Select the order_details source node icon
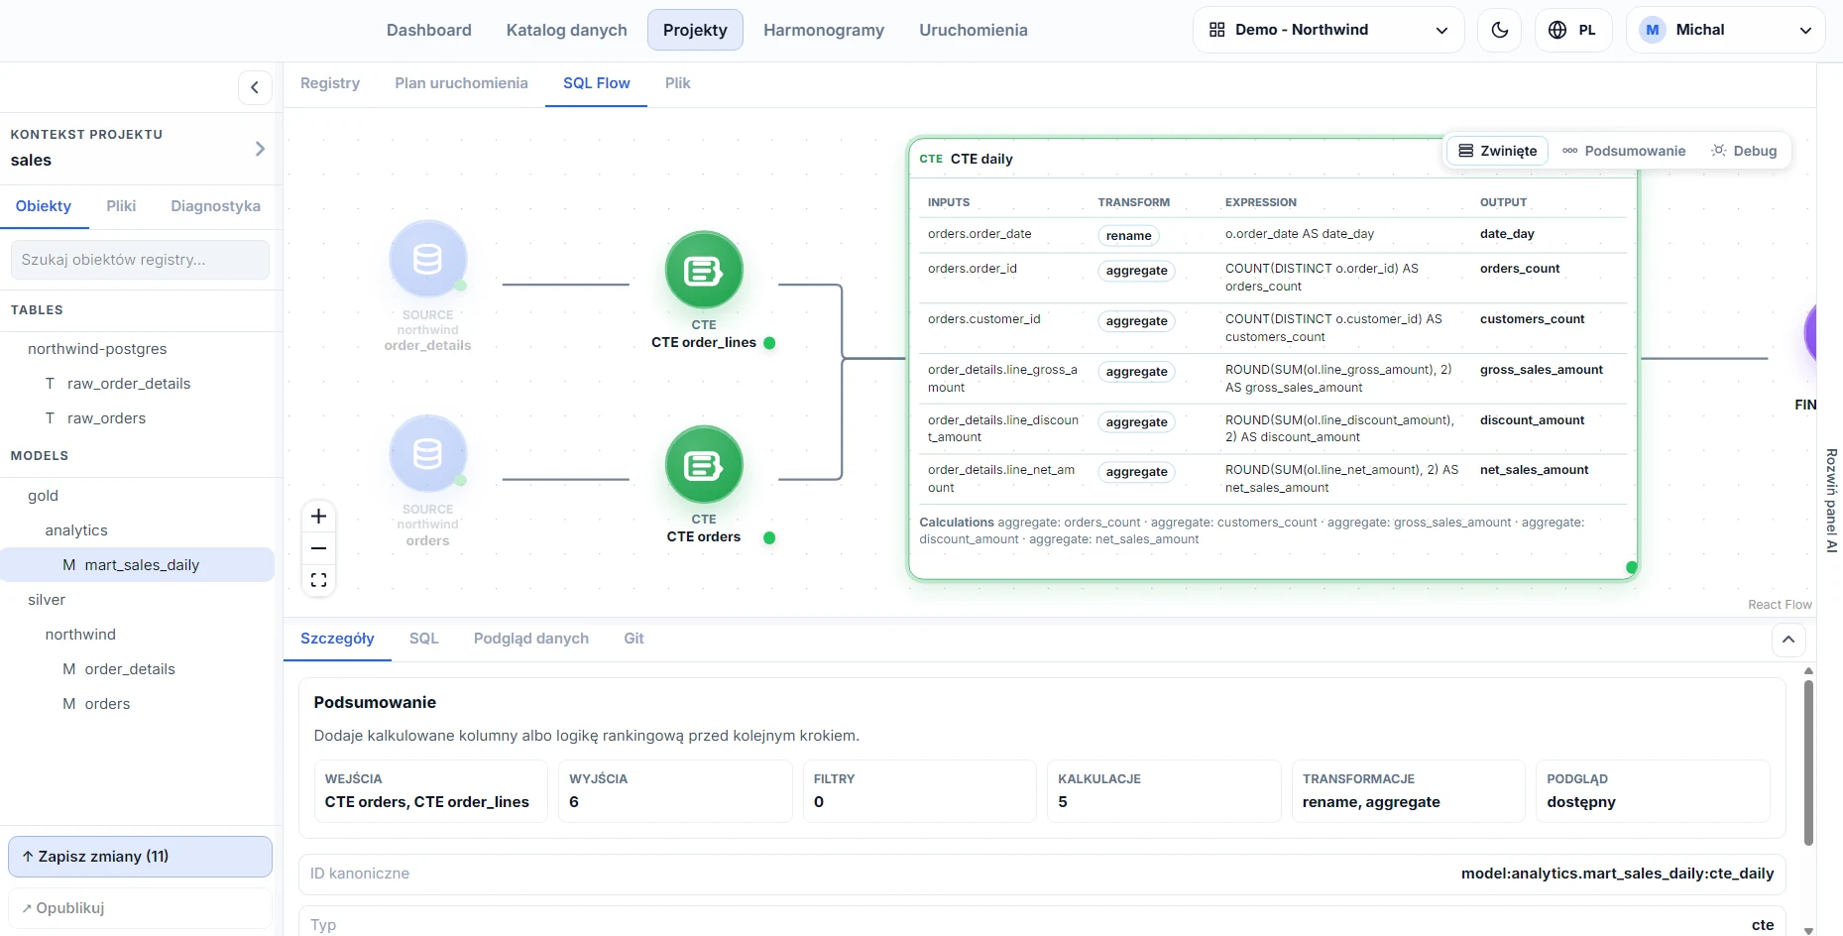The image size is (1843, 936). pyautogui.click(x=427, y=259)
